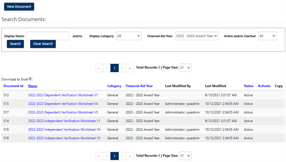Click document id 513 cell
The width and height of the screenshot is (286, 162).
tap(6, 95)
